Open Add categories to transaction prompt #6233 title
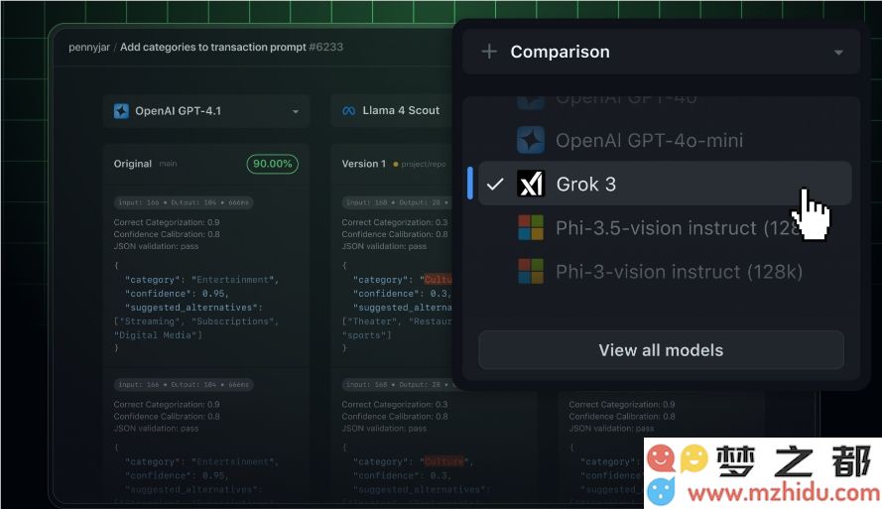882x509 pixels. coord(231,48)
